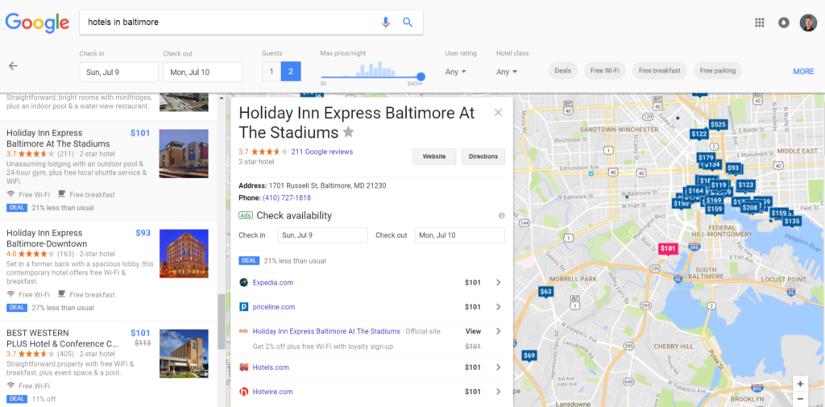
Task: Open the 211 Google reviews link
Action: tap(321, 152)
